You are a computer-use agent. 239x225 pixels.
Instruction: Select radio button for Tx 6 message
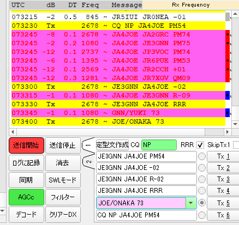pyautogui.click(x=202, y=215)
